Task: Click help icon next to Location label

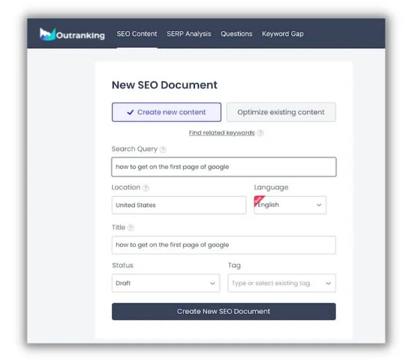Action: pos(146,188)
